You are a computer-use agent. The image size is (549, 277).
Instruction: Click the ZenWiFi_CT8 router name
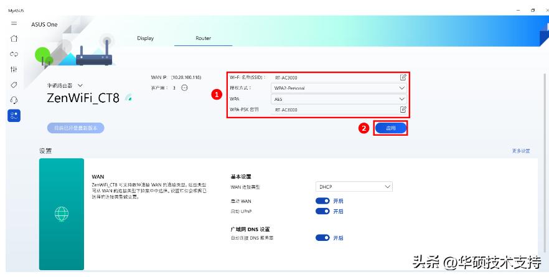(83, 98)
